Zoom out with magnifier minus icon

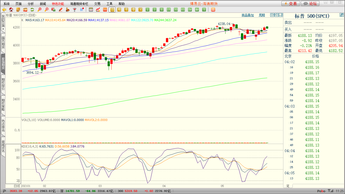pos(46,10)
